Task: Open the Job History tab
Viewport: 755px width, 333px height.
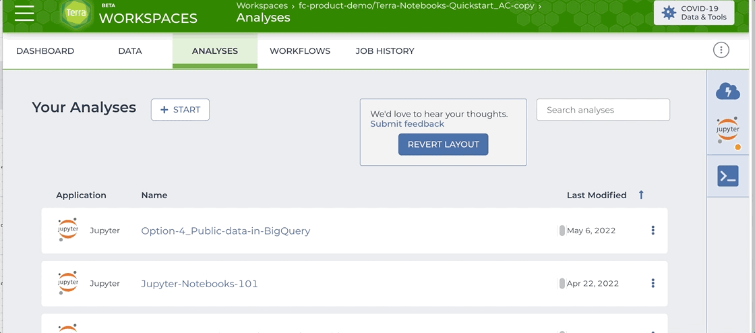Action: tap(385, 51)
